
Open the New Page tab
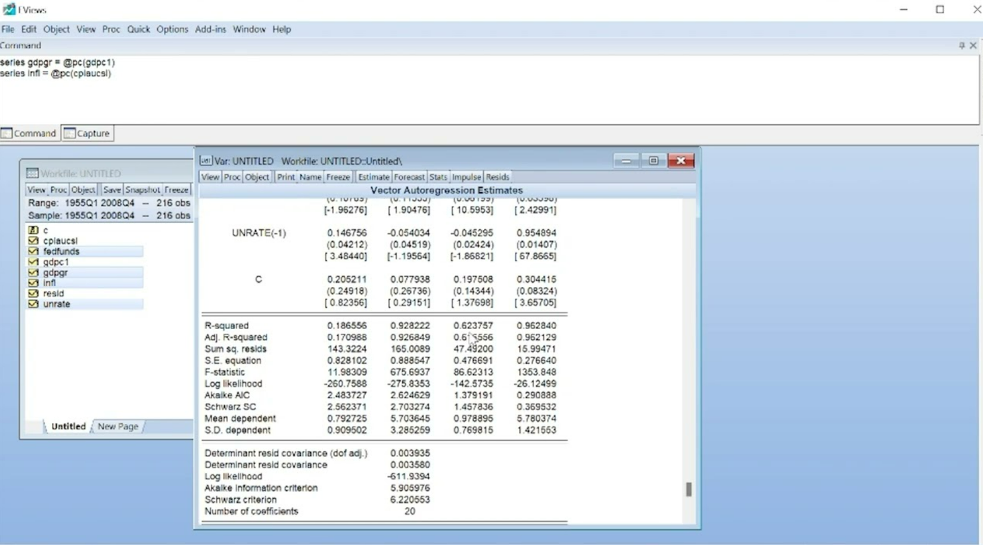pos(118,426)
